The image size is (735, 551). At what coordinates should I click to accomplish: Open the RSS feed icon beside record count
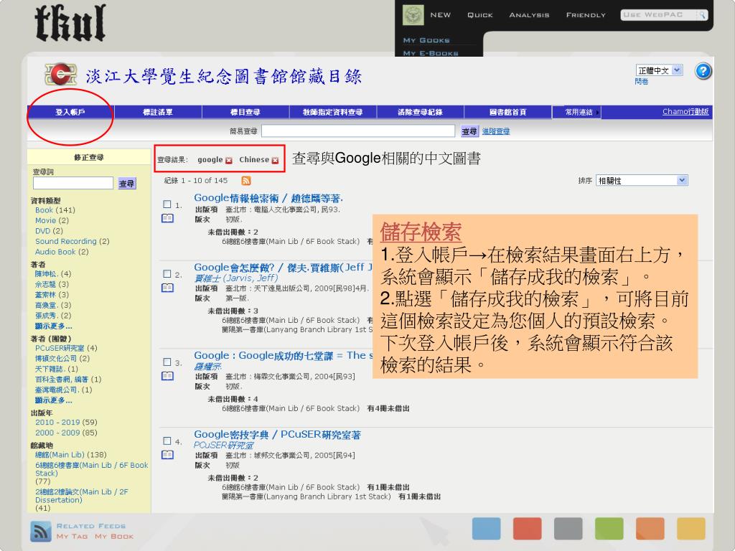246,180
